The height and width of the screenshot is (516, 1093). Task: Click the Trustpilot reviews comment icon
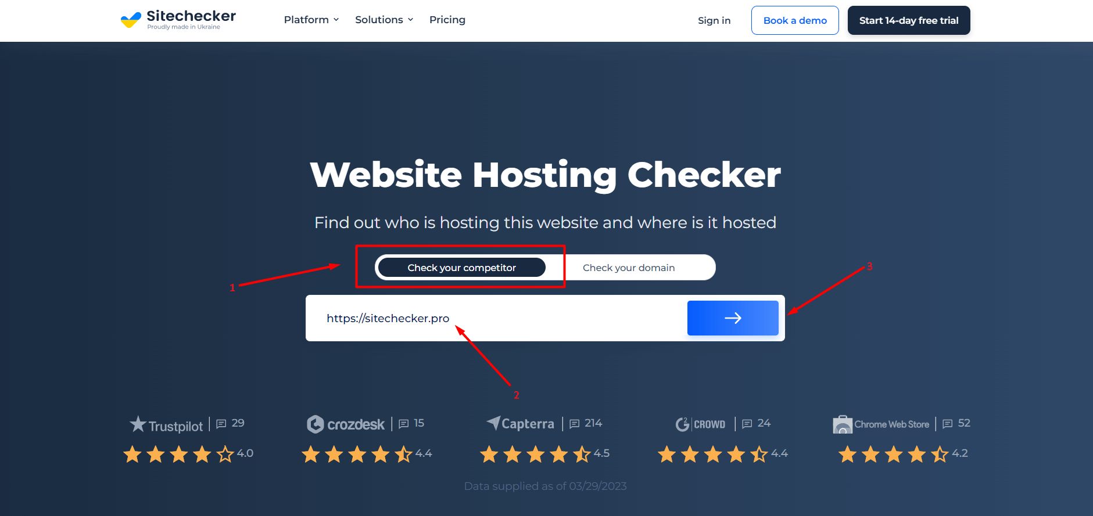point(221,424)
